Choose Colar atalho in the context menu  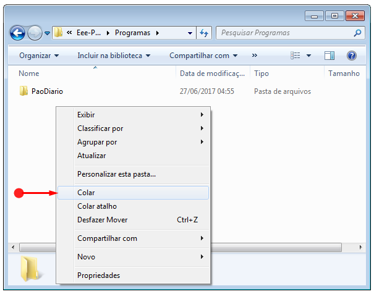[x=133, y=206]
